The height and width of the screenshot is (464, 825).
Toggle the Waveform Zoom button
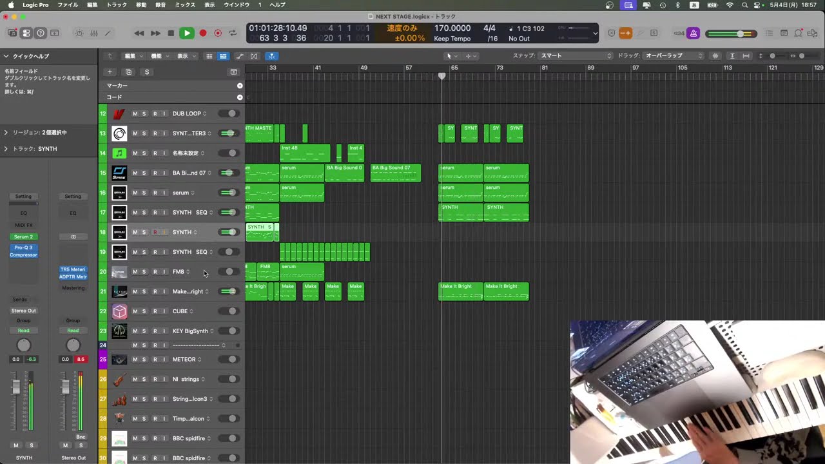(715, 56)
